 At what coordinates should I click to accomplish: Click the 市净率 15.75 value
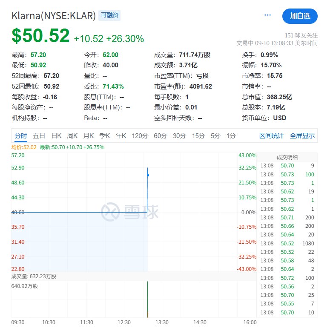(x=275, y=76)
